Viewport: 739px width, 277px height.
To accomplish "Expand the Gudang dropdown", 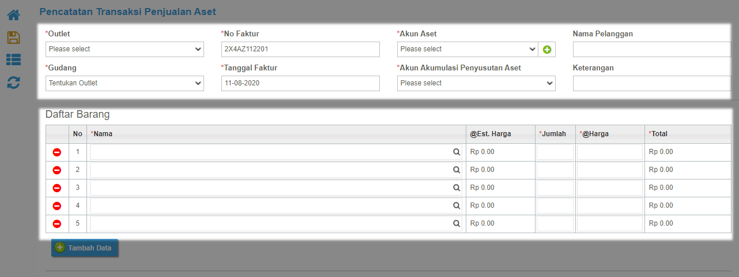I will (125, 84).
